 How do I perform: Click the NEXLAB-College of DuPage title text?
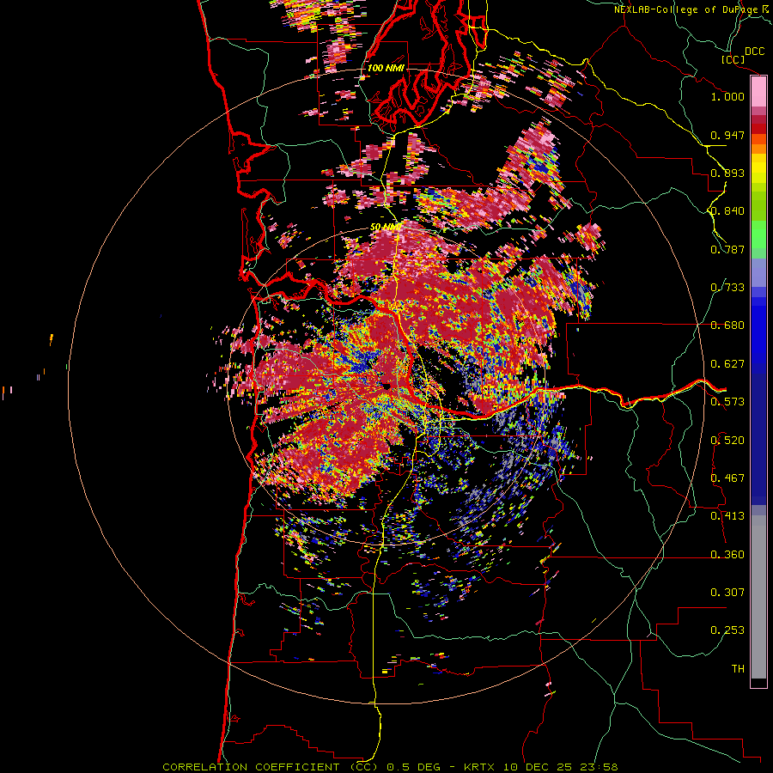coord(691,9)
